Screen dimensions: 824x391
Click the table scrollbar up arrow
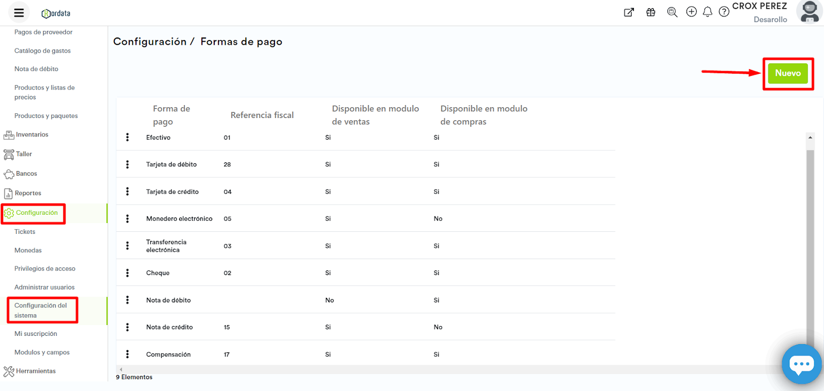810,138
